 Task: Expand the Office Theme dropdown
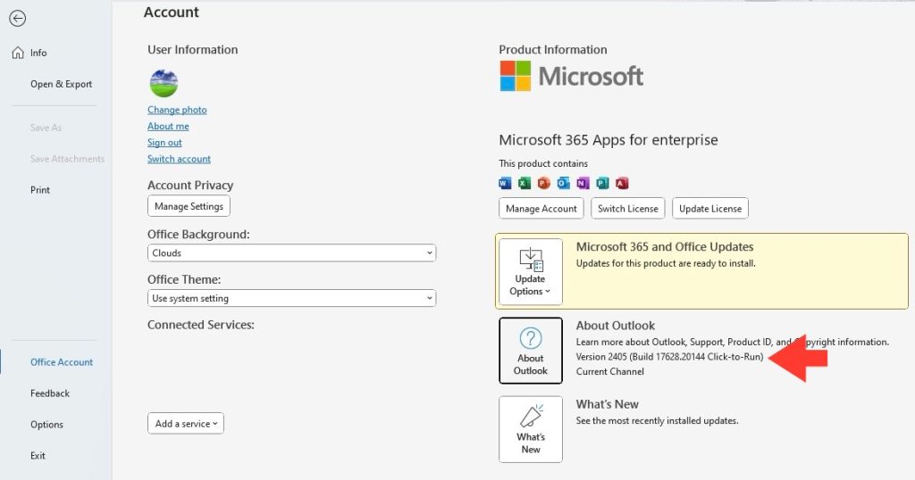(x=292, y=298)
